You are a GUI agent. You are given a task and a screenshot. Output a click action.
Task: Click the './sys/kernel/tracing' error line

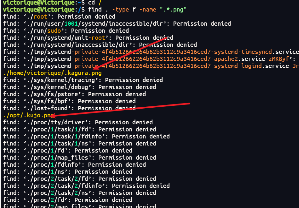(x=83, y=80)
